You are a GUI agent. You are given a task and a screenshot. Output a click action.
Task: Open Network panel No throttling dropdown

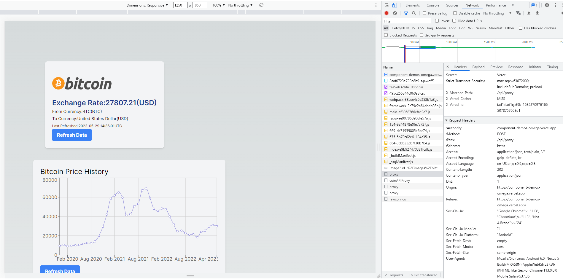point(497,13)
